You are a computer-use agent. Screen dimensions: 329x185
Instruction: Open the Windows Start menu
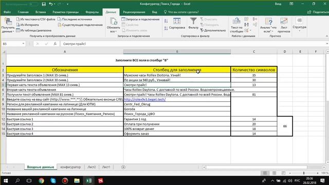(x=6, y=180)
